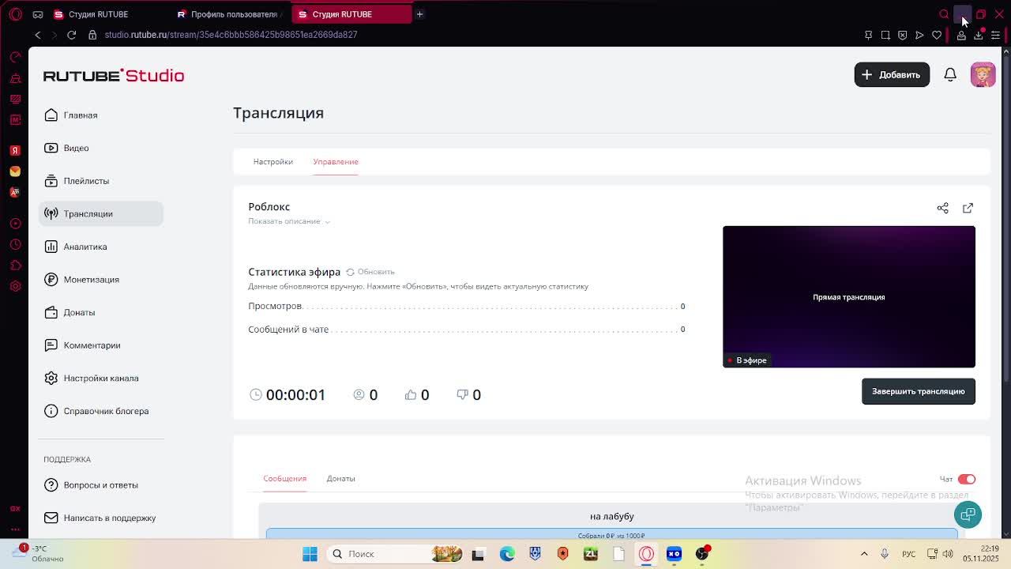Switch to Профиль пользователя browser tab
The image size is (1011, 569).
pyautogui.click(x=228, y=14)
